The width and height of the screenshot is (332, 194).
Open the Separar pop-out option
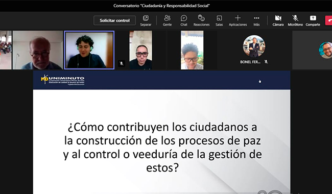pos(146,20)
